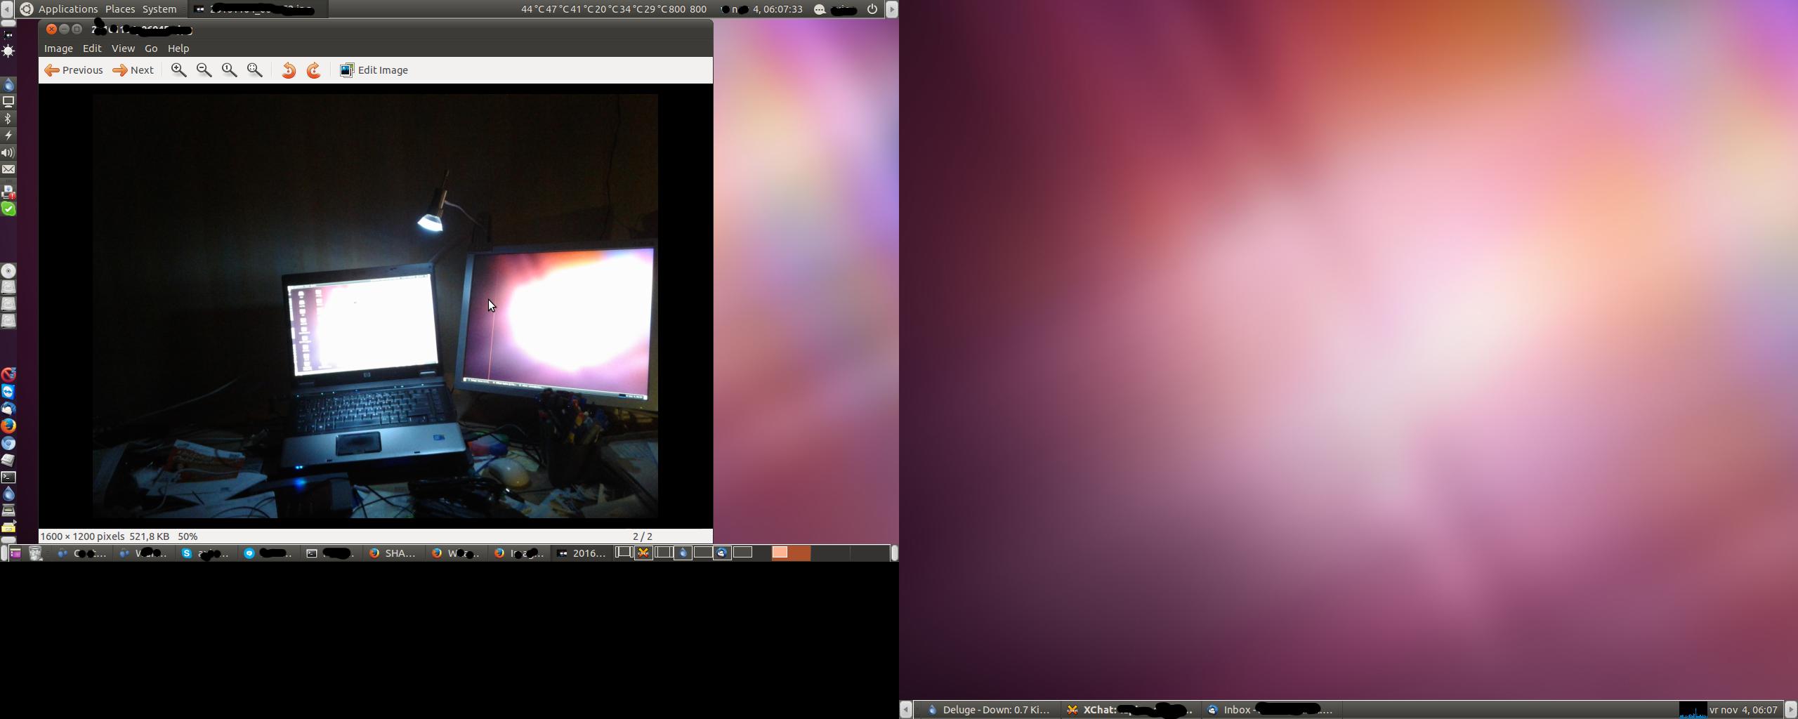Click the green checkmark status icon
Image resolution: width=1798 pixels, height=719 pixels.
tap(8, 209)
